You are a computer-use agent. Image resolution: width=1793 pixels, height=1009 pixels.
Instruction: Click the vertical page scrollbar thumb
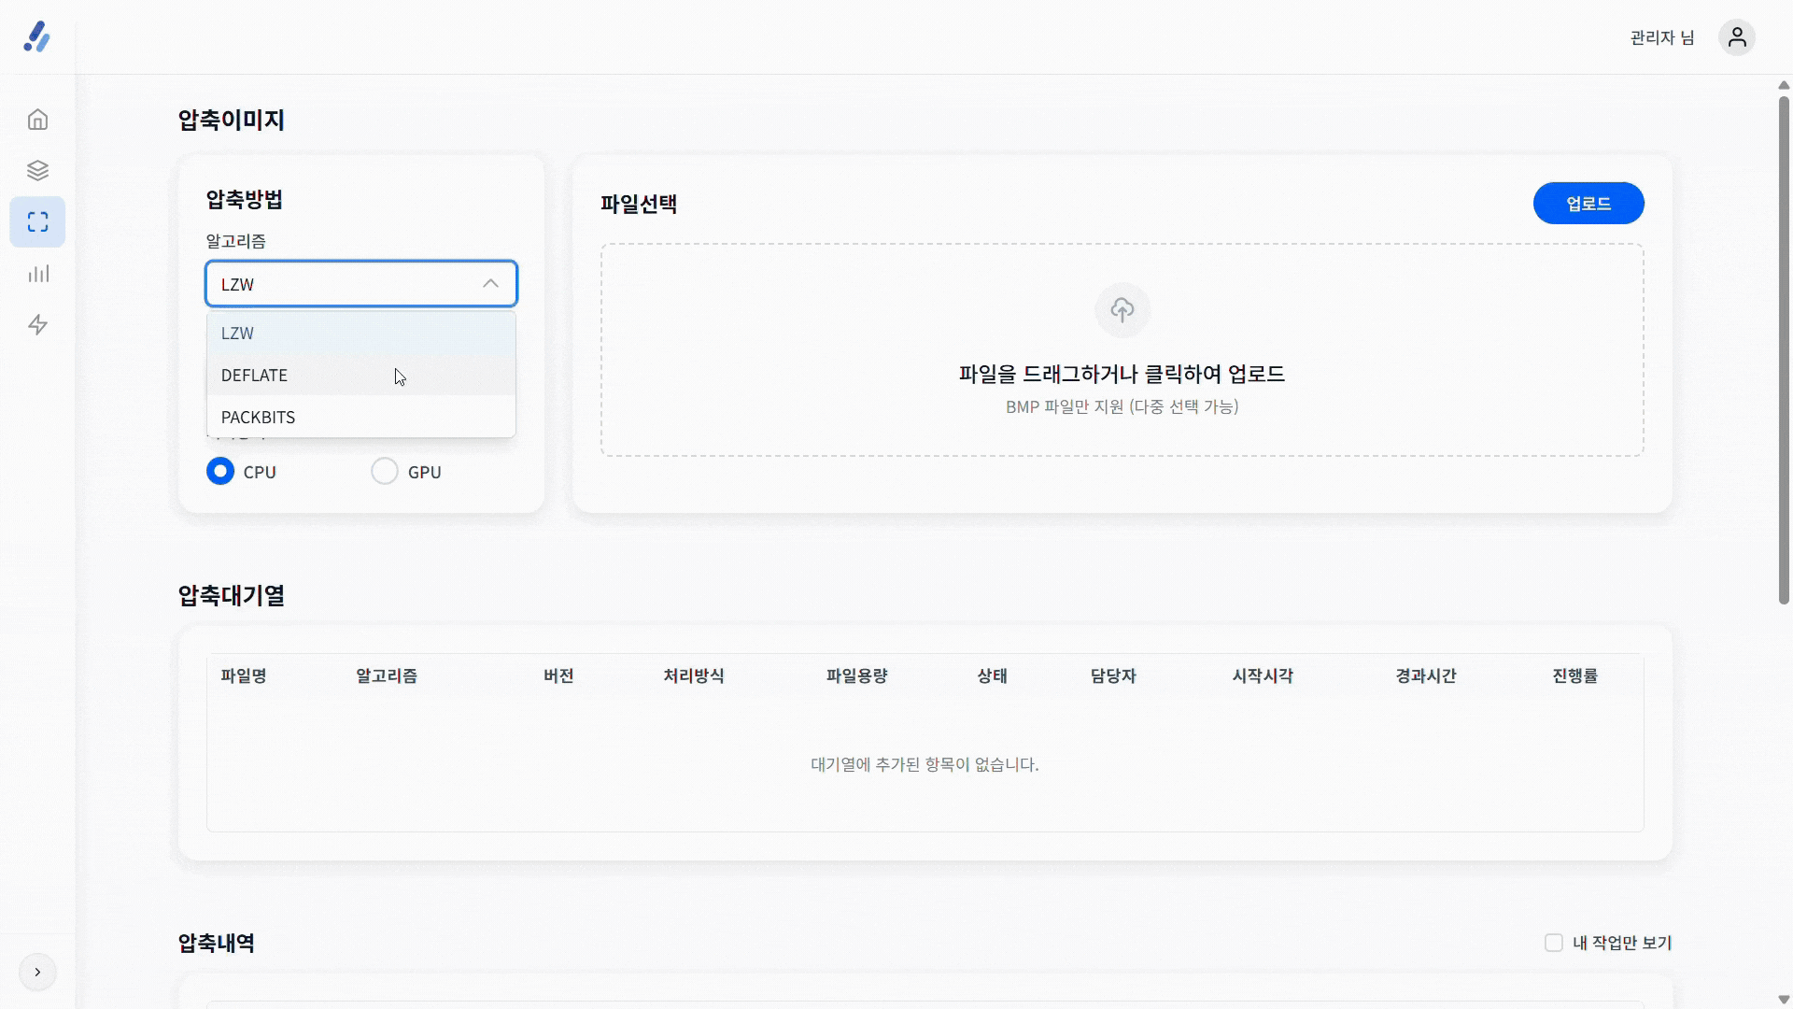click(x=1783, y=350)
